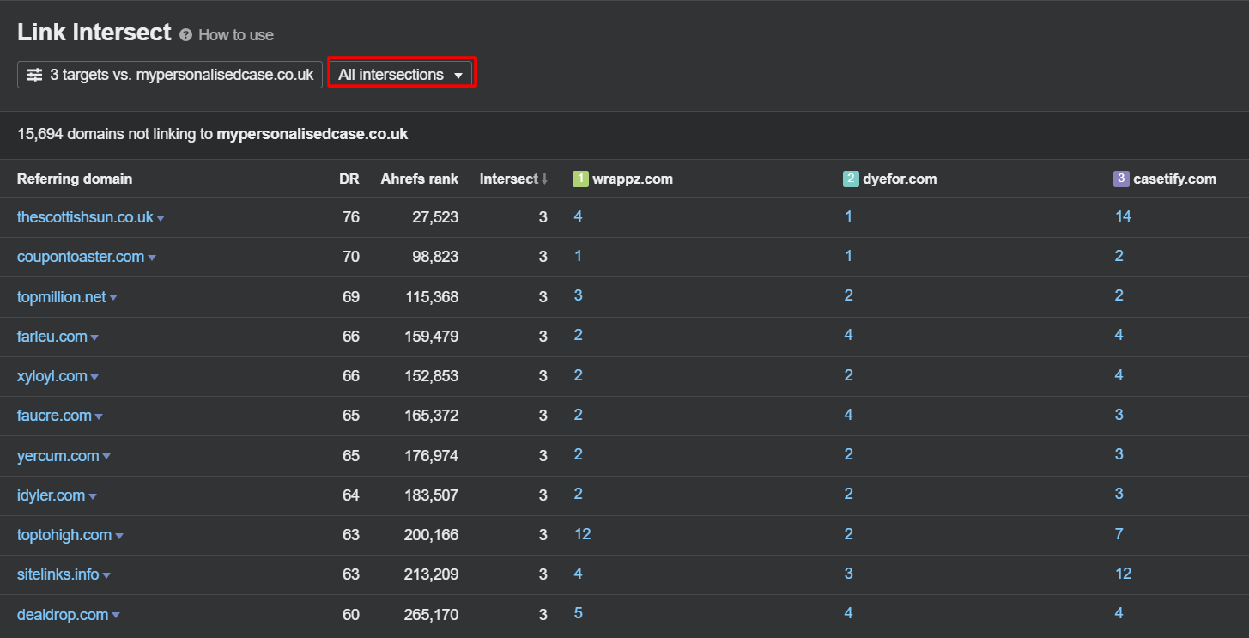Click the 15,694 domains not linking summary

[212, 134]
